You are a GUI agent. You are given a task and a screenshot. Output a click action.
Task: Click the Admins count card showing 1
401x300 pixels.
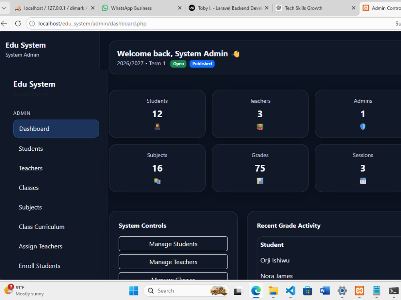pos(358,114)
